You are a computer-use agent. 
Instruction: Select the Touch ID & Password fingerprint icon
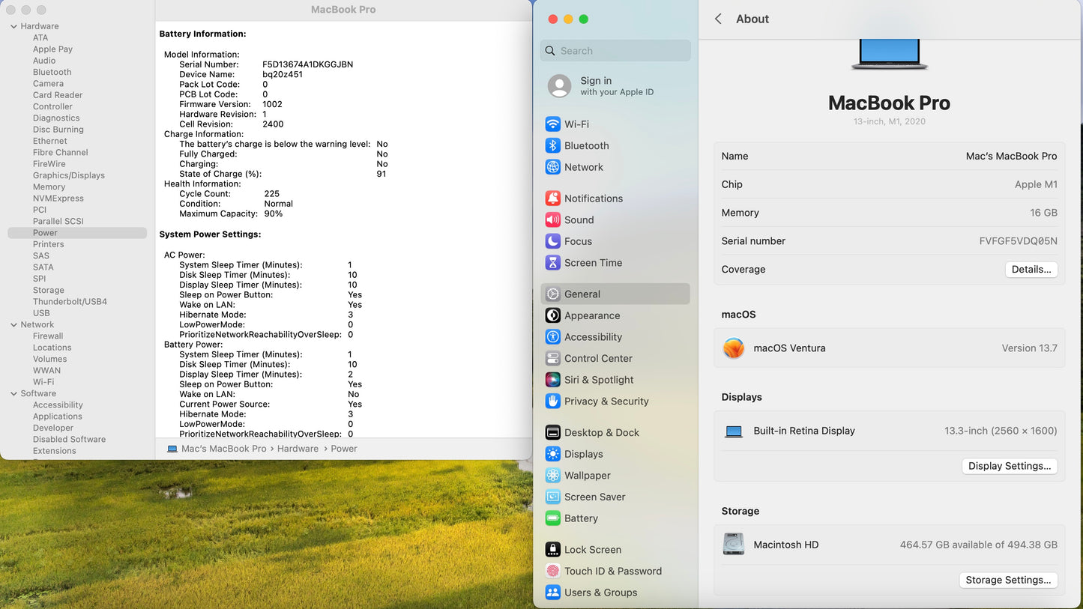click(x=552, y=571)
